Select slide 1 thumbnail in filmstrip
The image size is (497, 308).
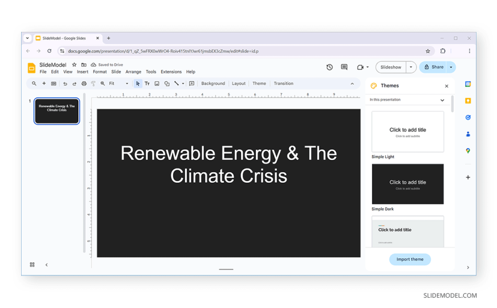tap(57, 111)
